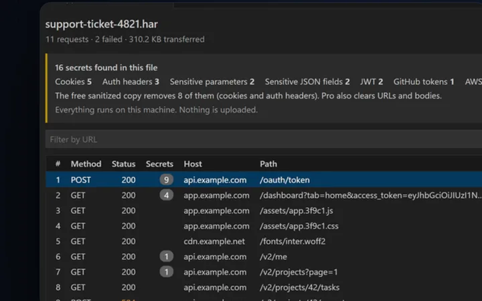The width and height of the screenshot is (482, 301).
Task: Click the 16 secrets found heading
Action: 106,68
